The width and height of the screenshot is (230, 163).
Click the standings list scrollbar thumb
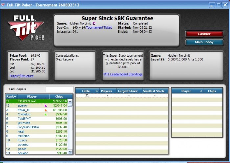pos(70,105)
